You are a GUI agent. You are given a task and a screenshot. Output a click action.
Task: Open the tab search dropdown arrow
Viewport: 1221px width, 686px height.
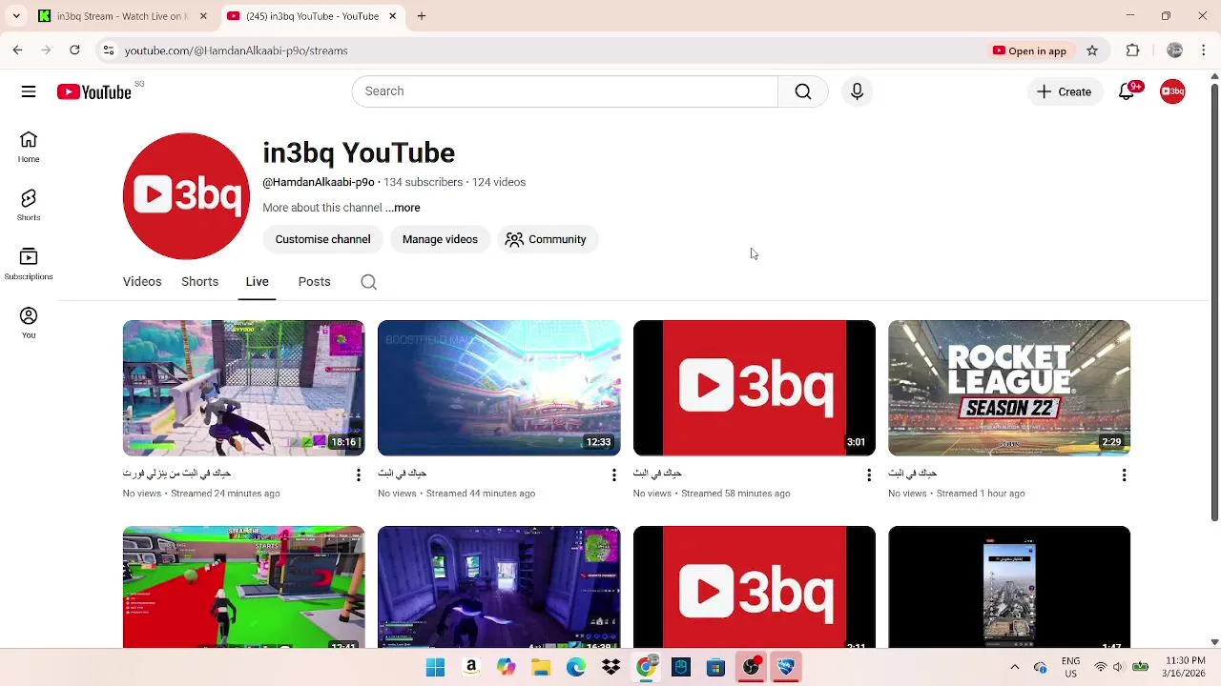[x=16, y=16]
